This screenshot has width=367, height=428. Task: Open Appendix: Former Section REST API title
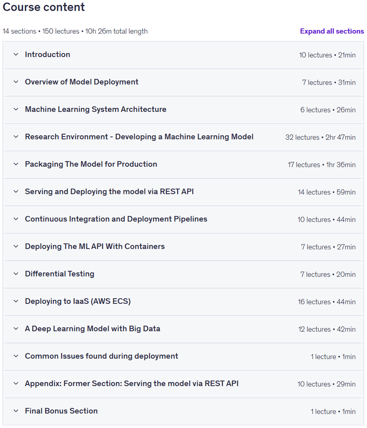pyautogui.click(x=132, y=384)
